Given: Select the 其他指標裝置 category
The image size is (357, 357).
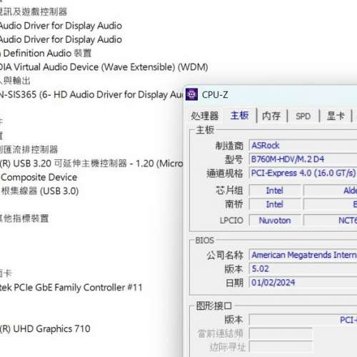Looking at the screenshot, I should click(24, 218).
